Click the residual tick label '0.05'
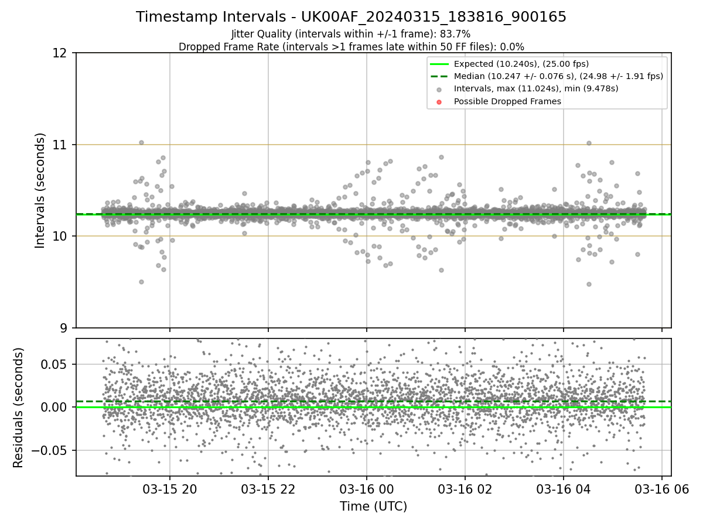 [x=55, y=364]
